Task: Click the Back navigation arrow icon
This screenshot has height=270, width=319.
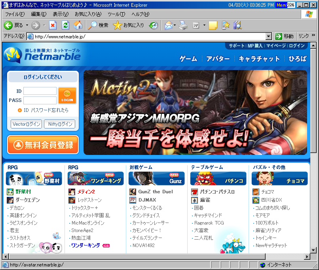Action: (9, 25)
